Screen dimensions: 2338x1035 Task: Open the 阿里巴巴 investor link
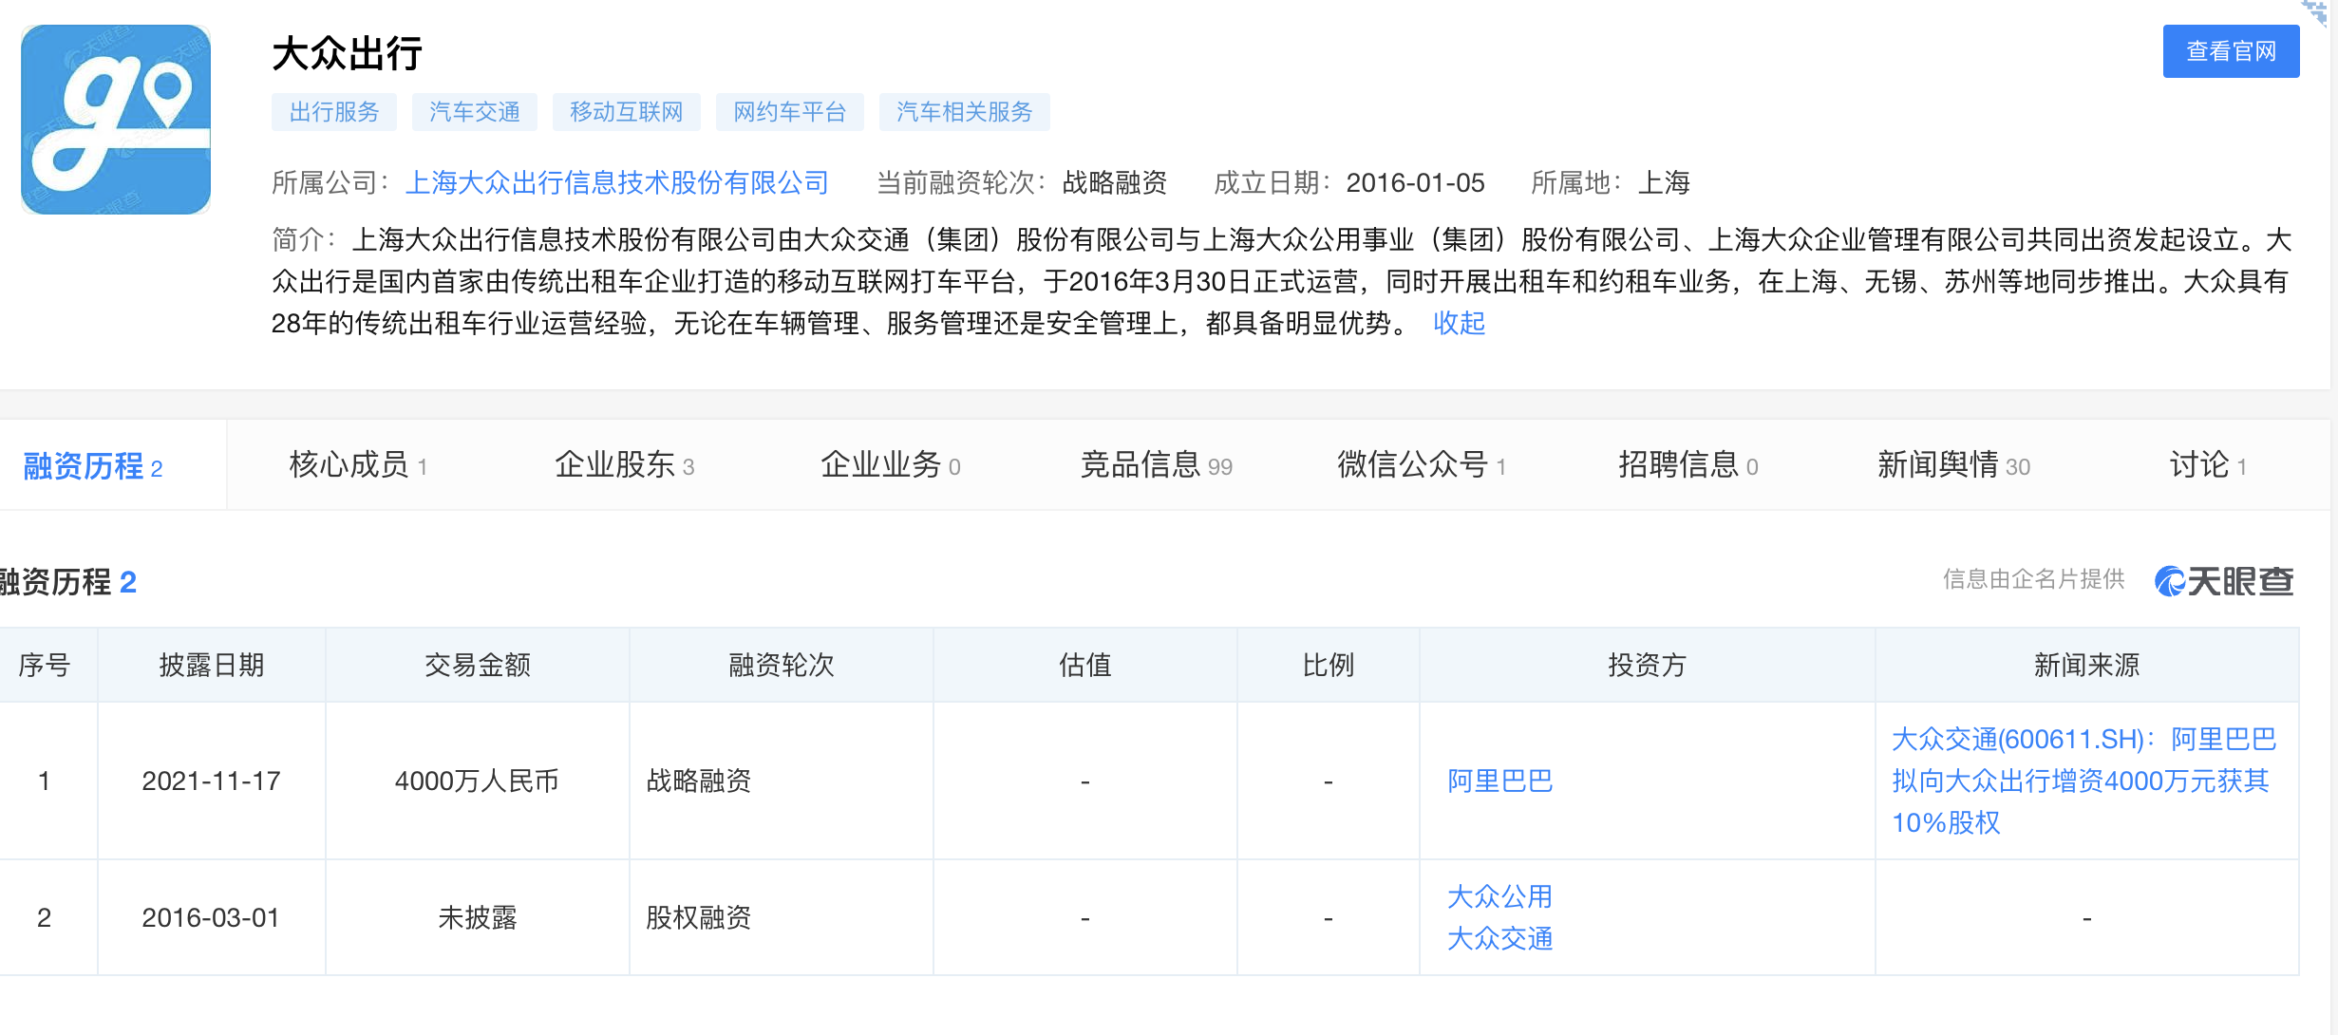click(1500, 781)
